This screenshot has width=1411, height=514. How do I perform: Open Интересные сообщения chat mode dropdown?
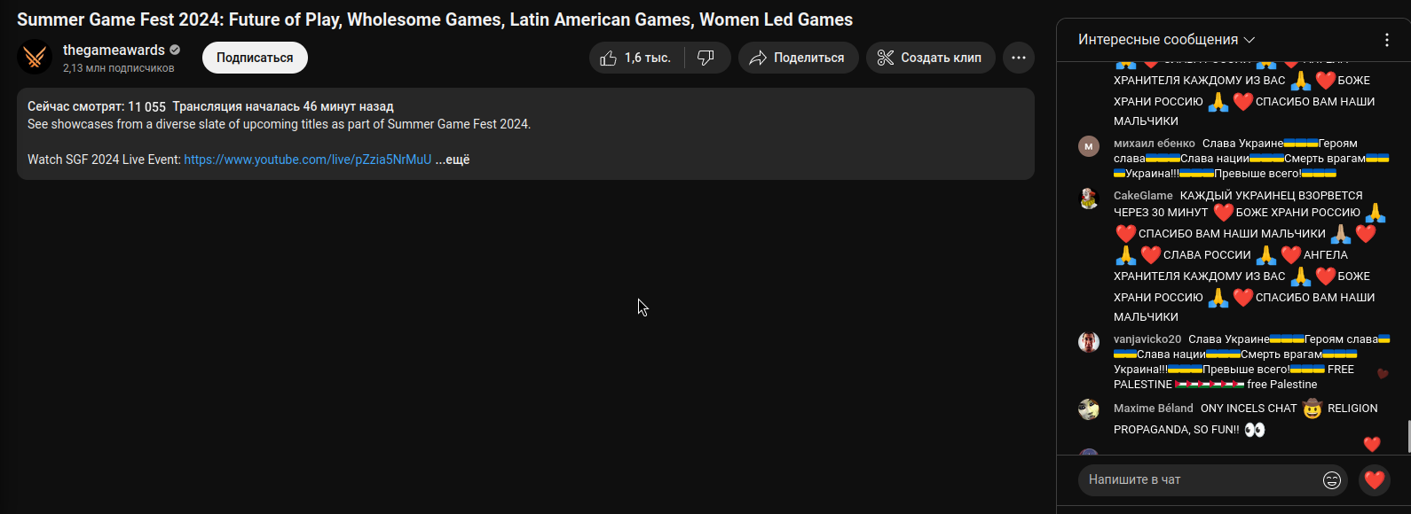[x=1166, y=40]
